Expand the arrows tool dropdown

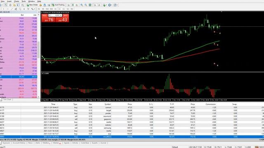[x=34, y=9]
